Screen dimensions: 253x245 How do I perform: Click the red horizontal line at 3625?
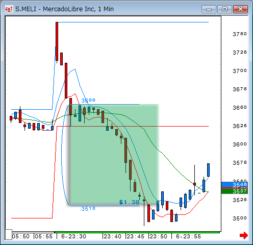(x=133, y=127)
